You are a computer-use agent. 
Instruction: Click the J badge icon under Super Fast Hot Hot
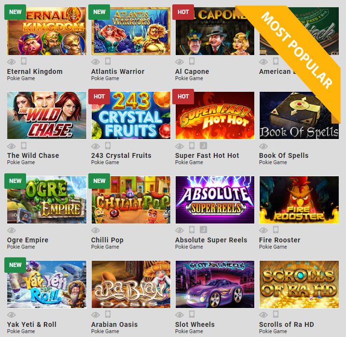click(x=203, y=145)
